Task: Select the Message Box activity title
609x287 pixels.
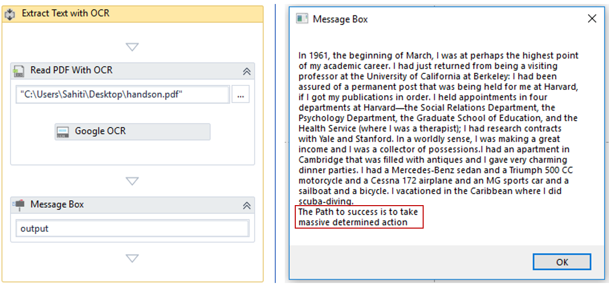Action: click(57, 205)
